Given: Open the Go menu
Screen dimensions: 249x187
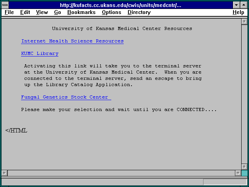Looking at the screenshot, I should coord(58,12).
